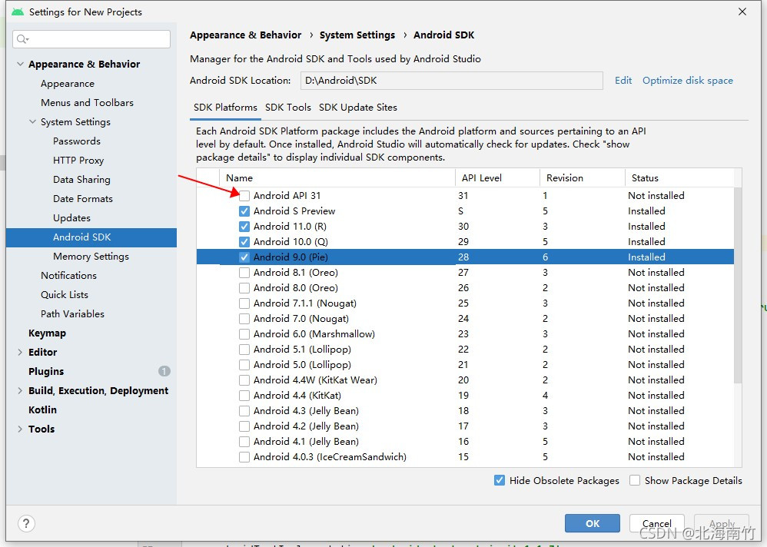
Task: Check Android 8.0 (Oreo) checkbox
Action: pos(244,288)
